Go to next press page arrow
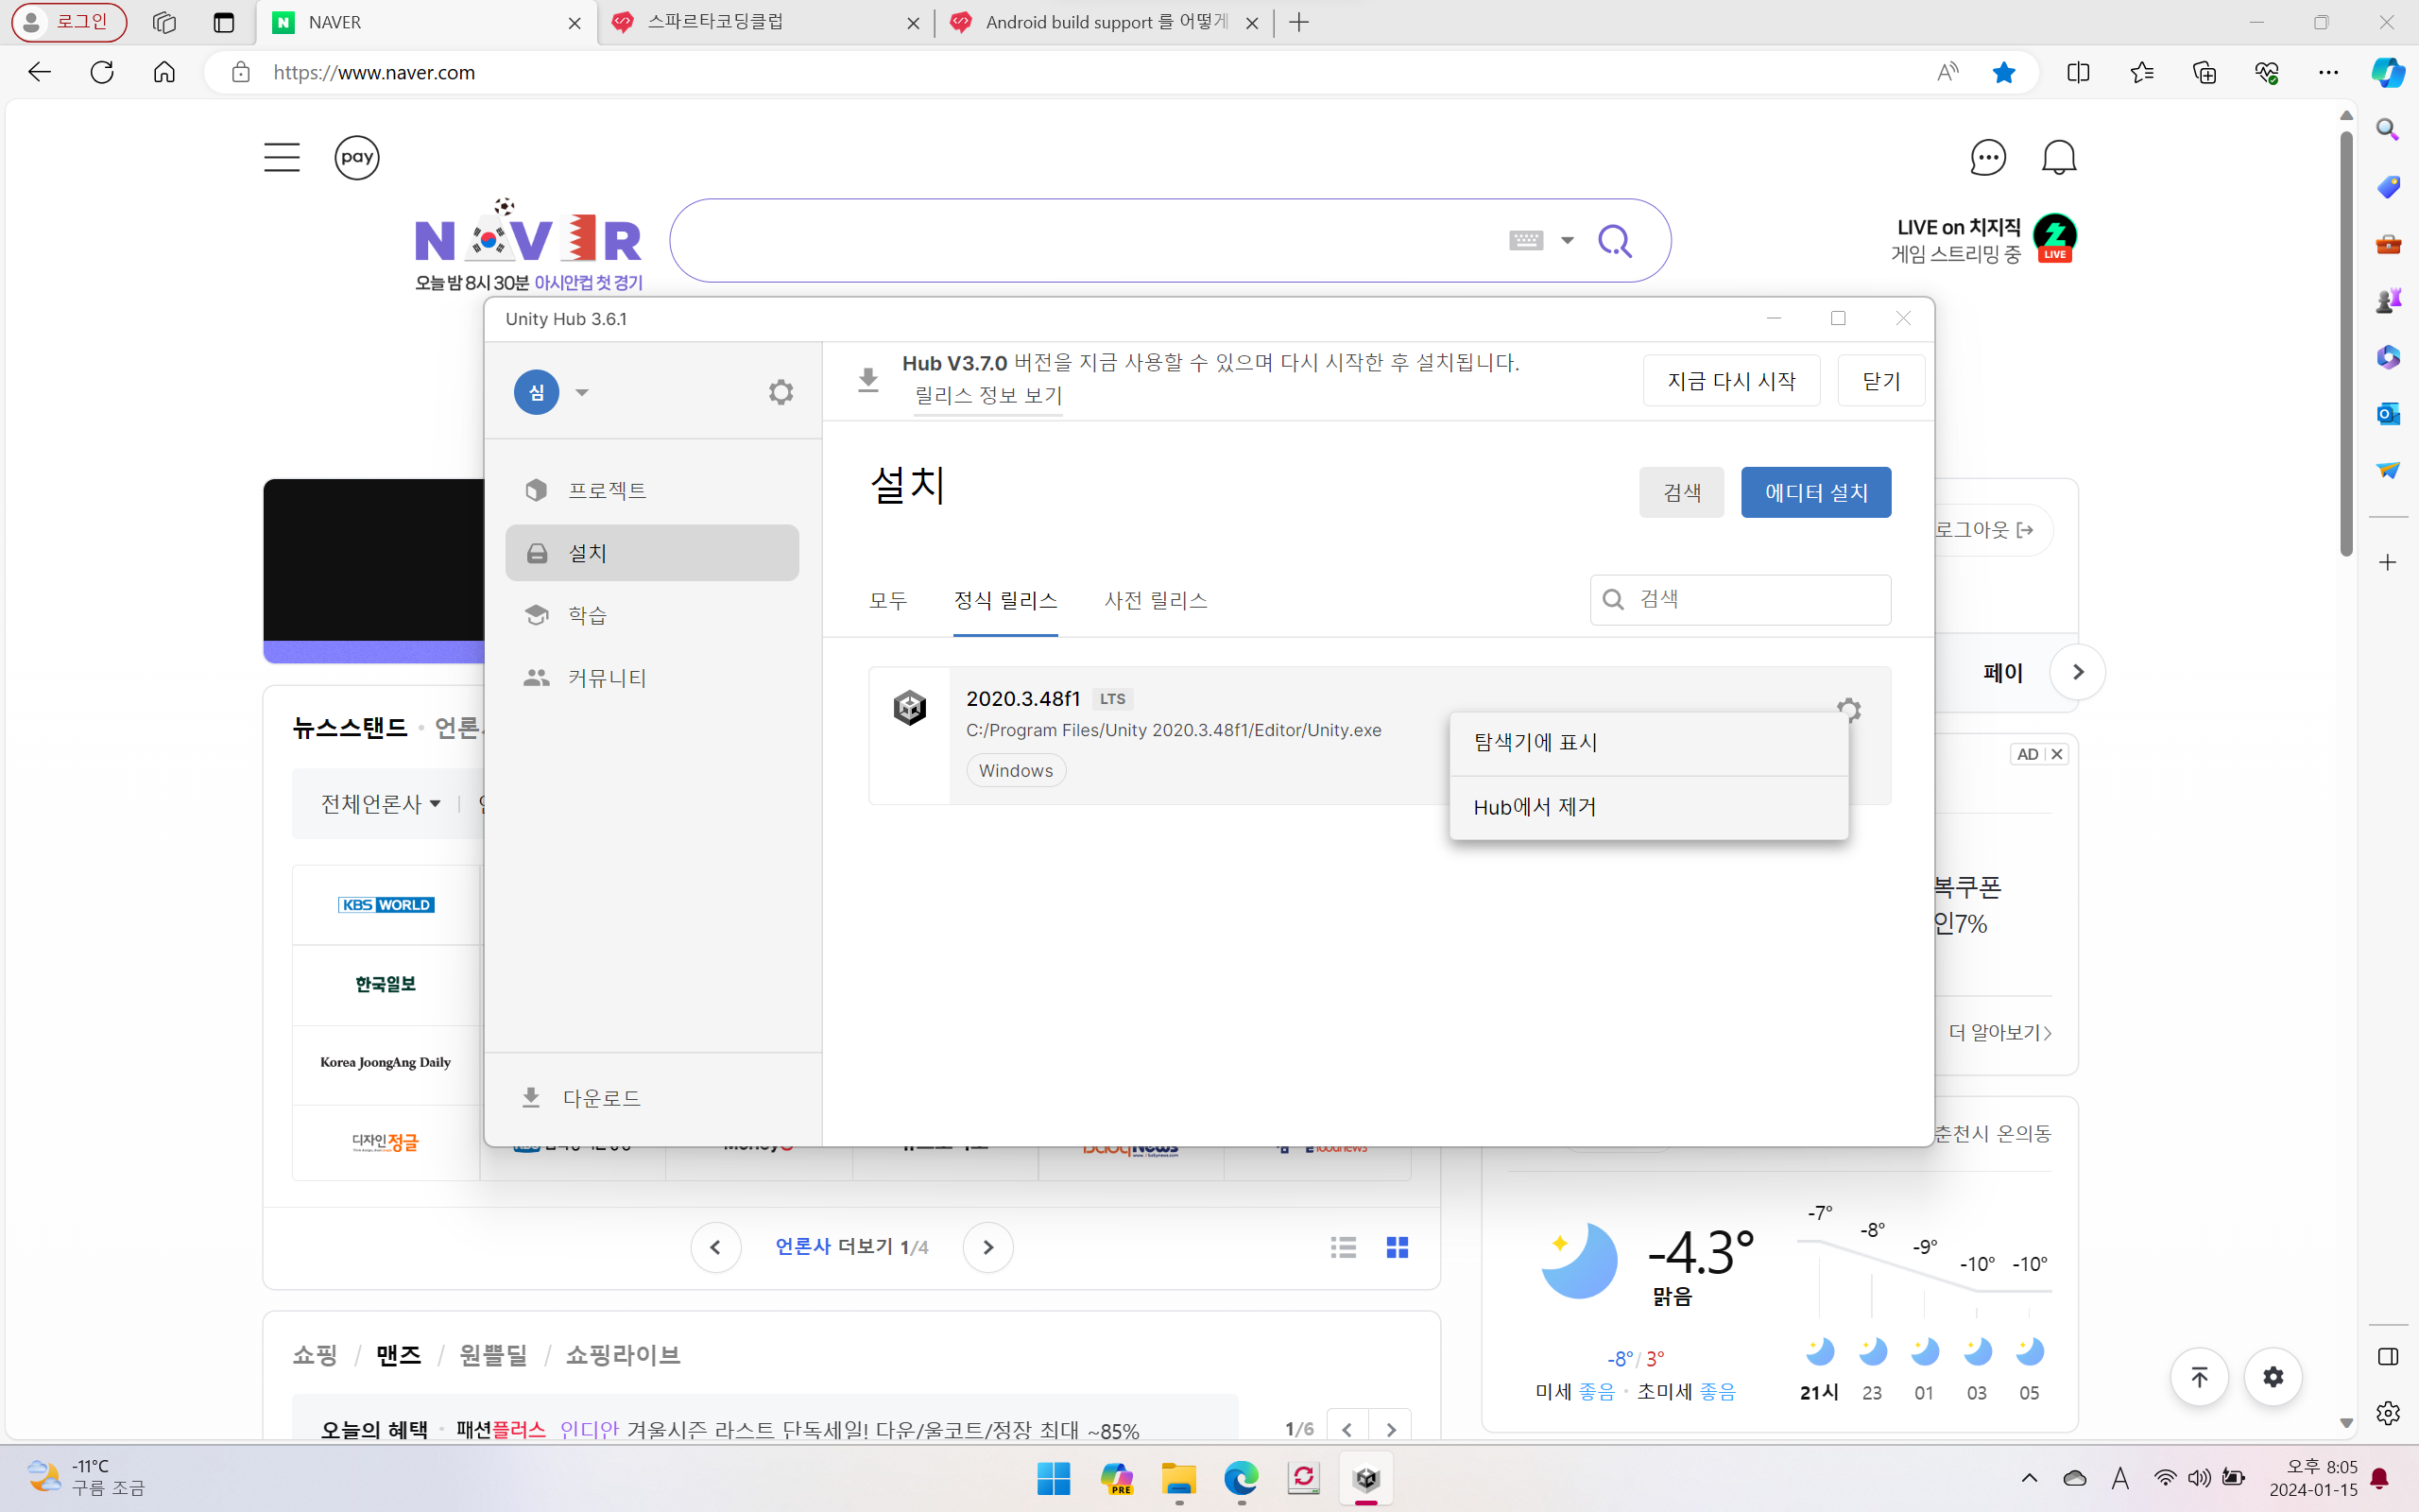 987,1247
